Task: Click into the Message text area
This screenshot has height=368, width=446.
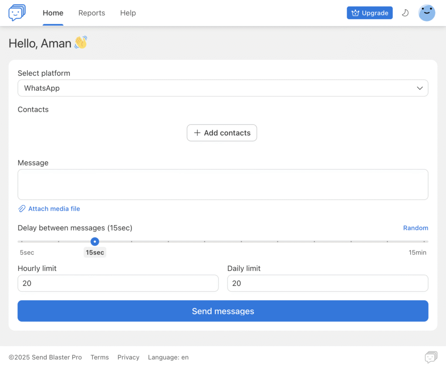Action: coord(223,184)
